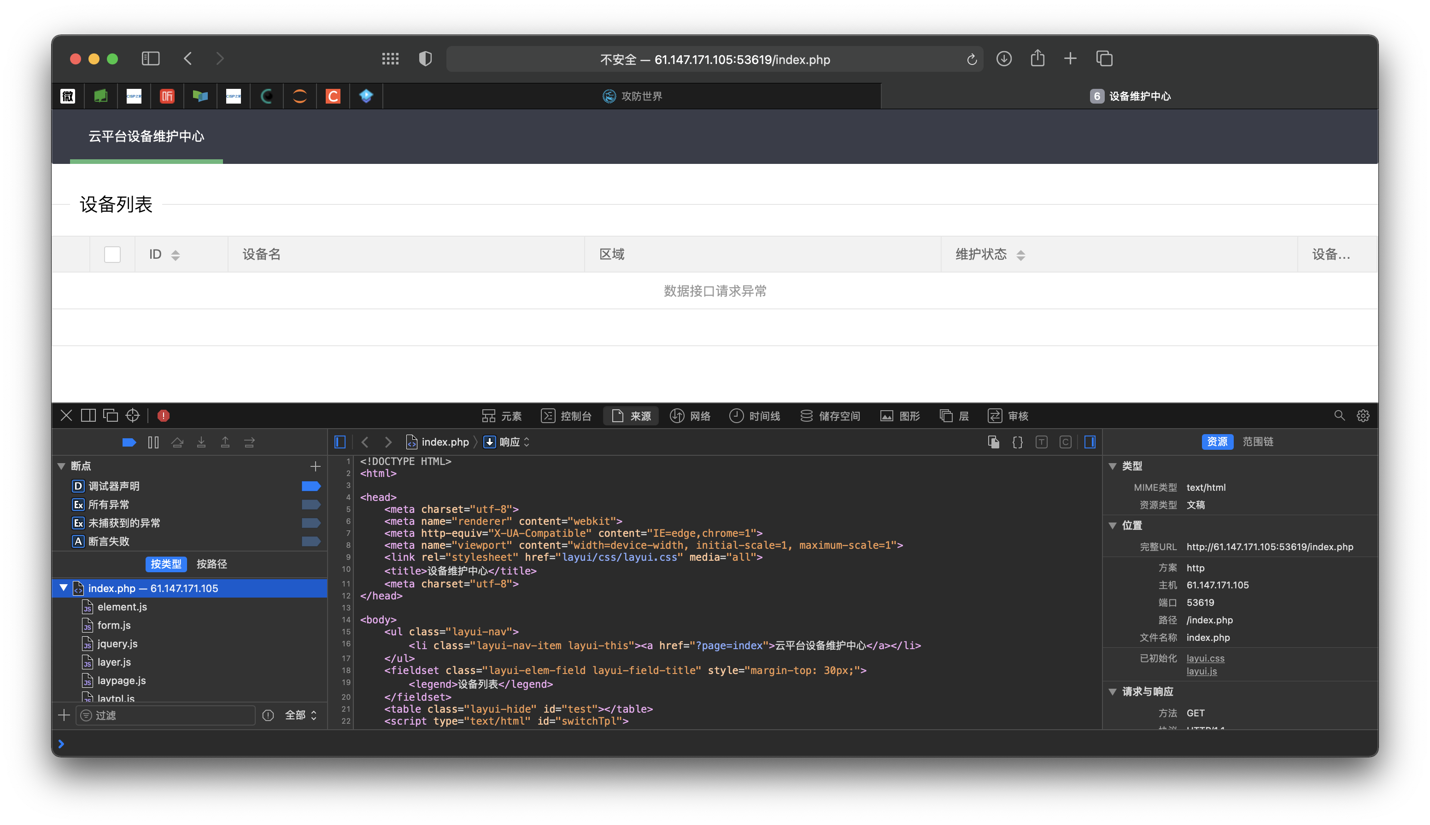Toggle the All Exceptions breakpoint
Screen dimensions: 1430x825
[x=311, y=504]
